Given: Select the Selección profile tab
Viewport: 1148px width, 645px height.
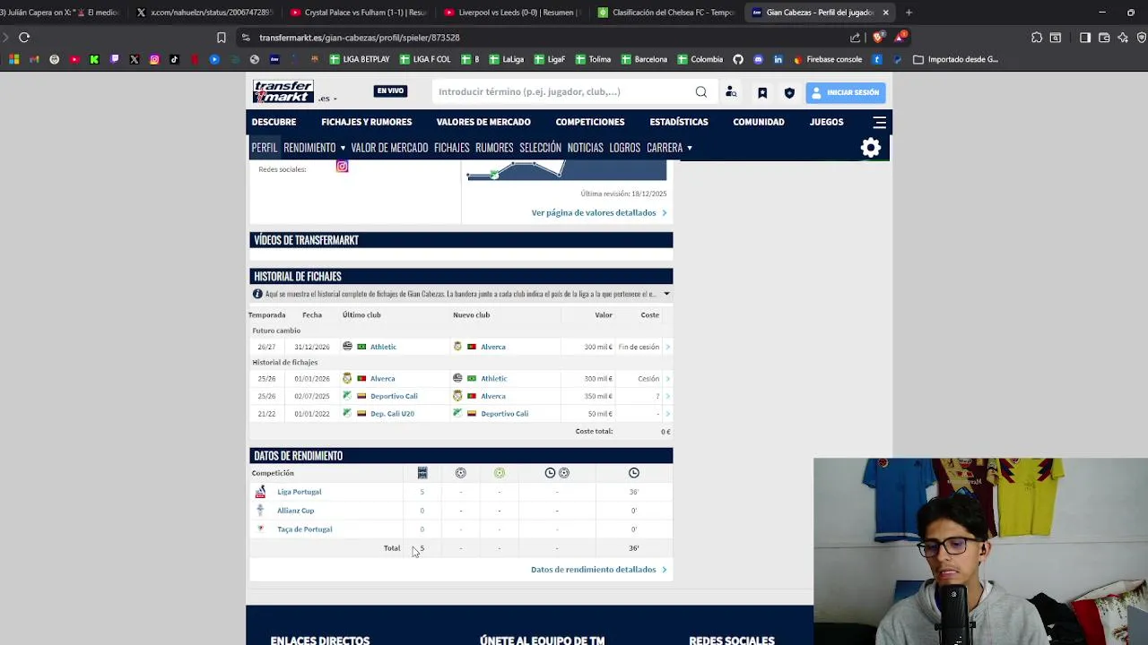Looking at the screenshot, I should (x=540, y=148).
